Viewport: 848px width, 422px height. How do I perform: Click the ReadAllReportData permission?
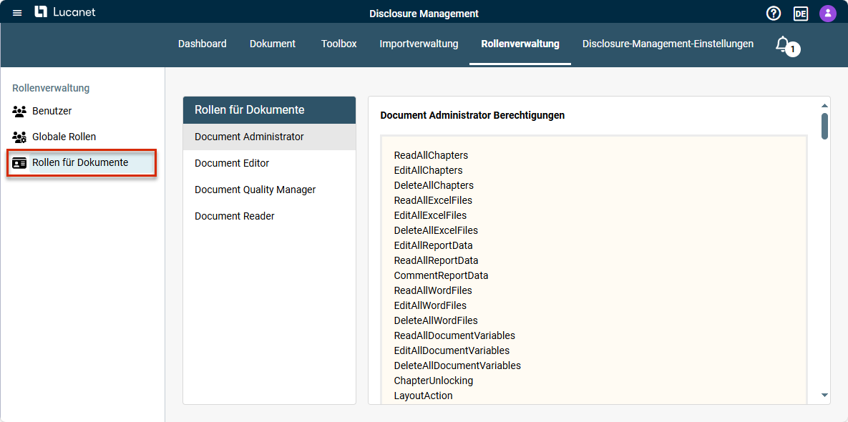pos(436,261)
